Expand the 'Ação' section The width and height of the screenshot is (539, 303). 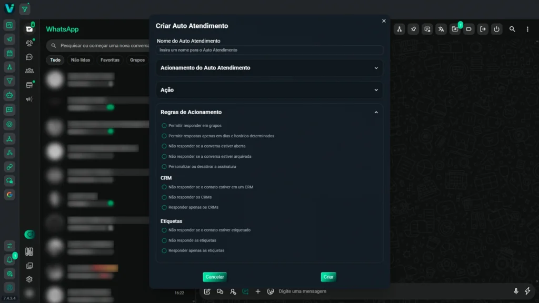pos(269,90)
